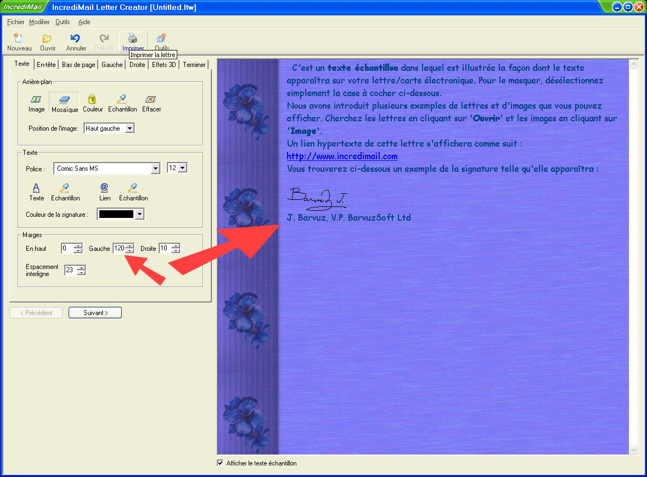Select the Mosaïque background icon
Viewport: 647px width, 477px height.
pos(64,104)
